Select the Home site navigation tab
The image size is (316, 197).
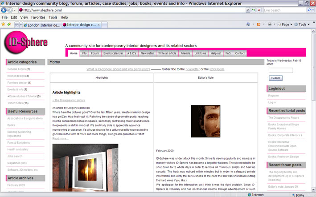[x=74, y=53]
